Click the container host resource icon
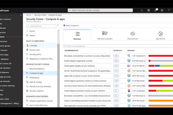Viewport: 173px width, 115px height. 129,56
